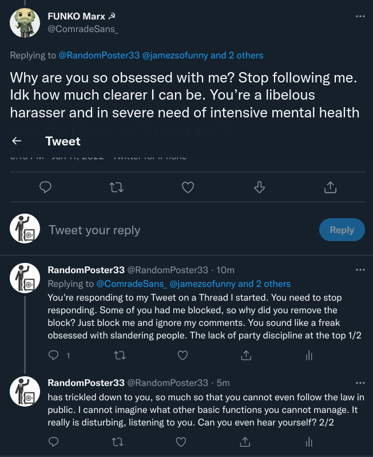Open the @RandomPoster33 mention link in main tweet

(99, 56)
